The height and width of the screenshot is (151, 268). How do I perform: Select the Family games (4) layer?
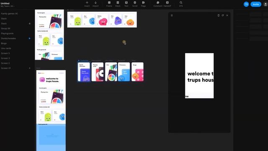(9, 13)
